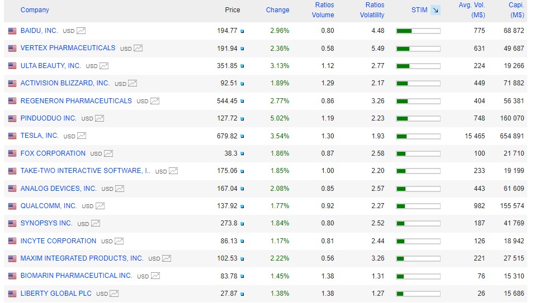Viewport: 539px width, 303px height.
Task: Open LIBERTY GLOBAL PLC chart icon
Action: [x=114, y=294]
